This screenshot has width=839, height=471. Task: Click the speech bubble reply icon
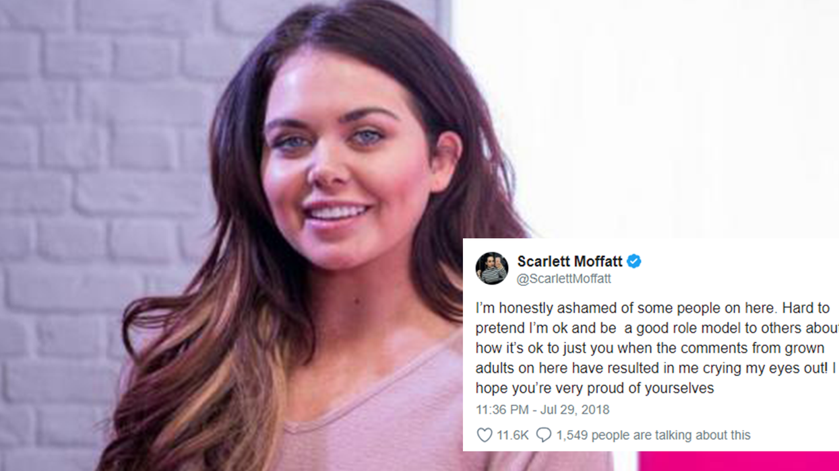tap(543, 435)
